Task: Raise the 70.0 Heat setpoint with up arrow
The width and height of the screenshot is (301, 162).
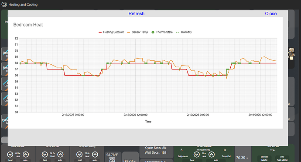Action: tap(95, 154)
